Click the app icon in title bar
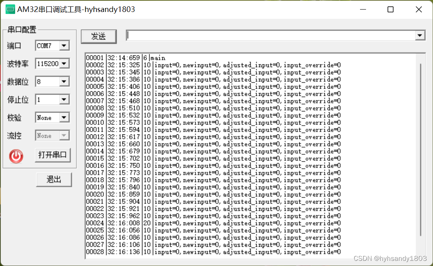The width and height of the screenshot is (433, 266). tap(10, 9)
